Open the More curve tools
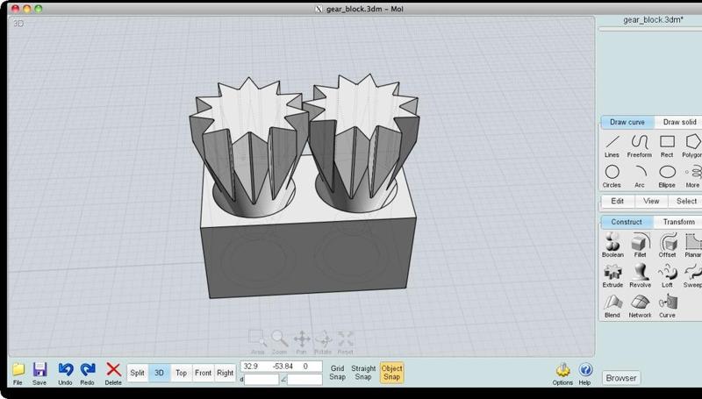This screenshot has width=702, height=399. [693, 176]
